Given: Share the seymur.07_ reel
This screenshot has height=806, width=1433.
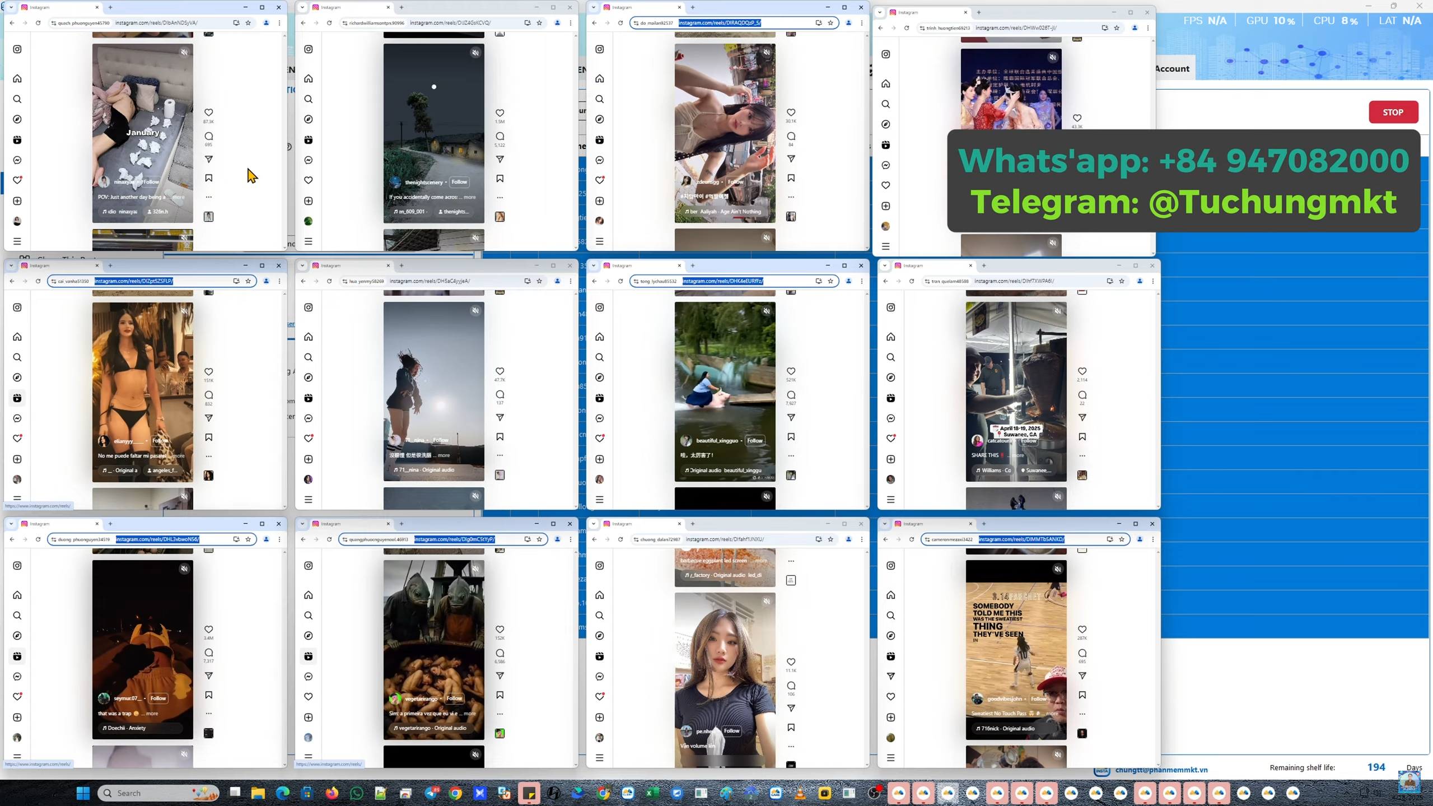Looking at the screenshot, I should 208,676.
